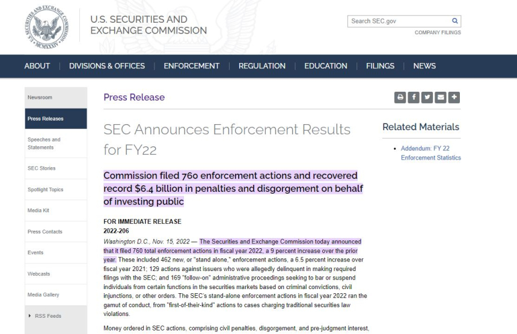
Task: Expand the RSS Feeds section
Action: tap(48, 316)
